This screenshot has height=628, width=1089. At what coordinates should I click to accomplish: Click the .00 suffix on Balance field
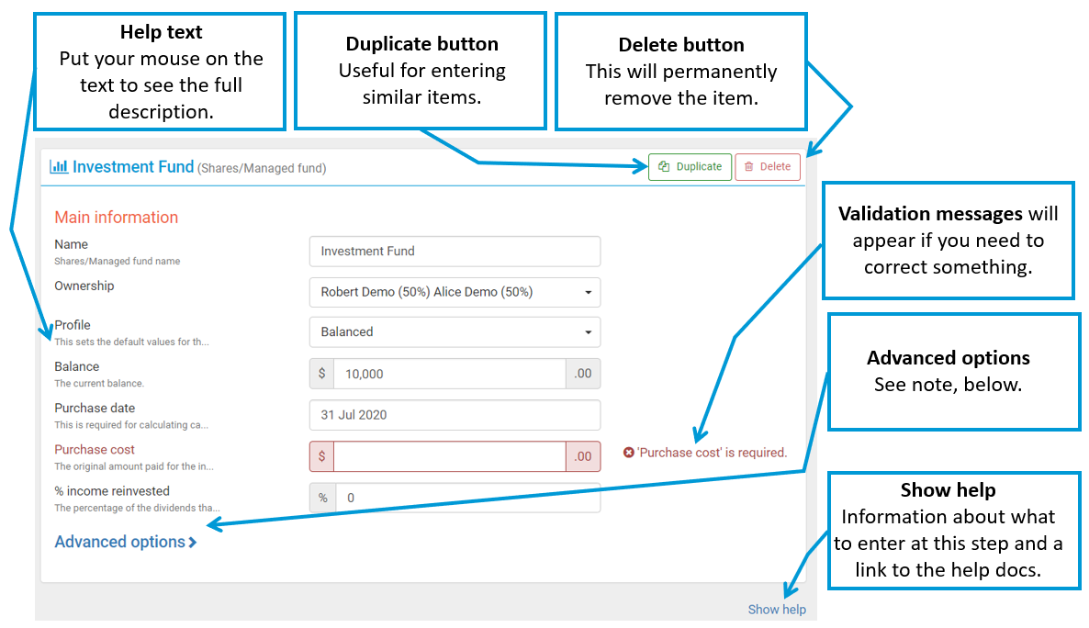[582, 374]
